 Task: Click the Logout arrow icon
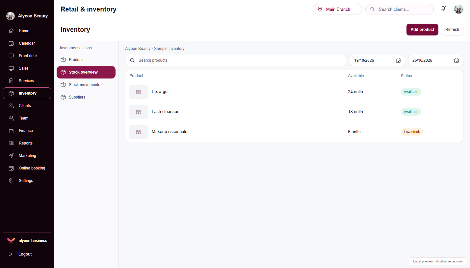11,254
